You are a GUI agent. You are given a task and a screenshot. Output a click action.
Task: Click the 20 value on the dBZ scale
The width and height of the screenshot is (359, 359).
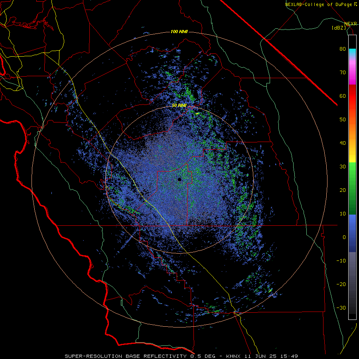click(343, 190)
